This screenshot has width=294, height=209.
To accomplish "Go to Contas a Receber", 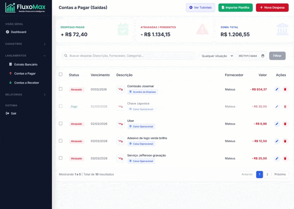I will 26,83.
